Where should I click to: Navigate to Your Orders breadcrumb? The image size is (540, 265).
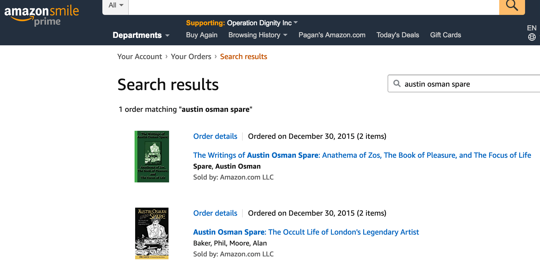pos(191,56)
